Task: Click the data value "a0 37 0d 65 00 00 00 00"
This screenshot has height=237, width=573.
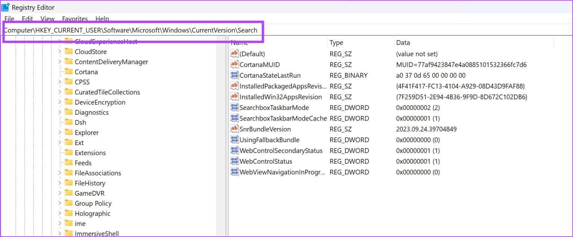Action: (431, 76)
